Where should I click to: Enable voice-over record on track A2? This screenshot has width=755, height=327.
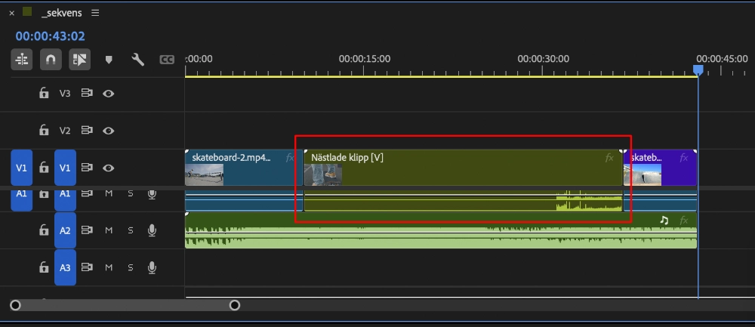(153, 230)
